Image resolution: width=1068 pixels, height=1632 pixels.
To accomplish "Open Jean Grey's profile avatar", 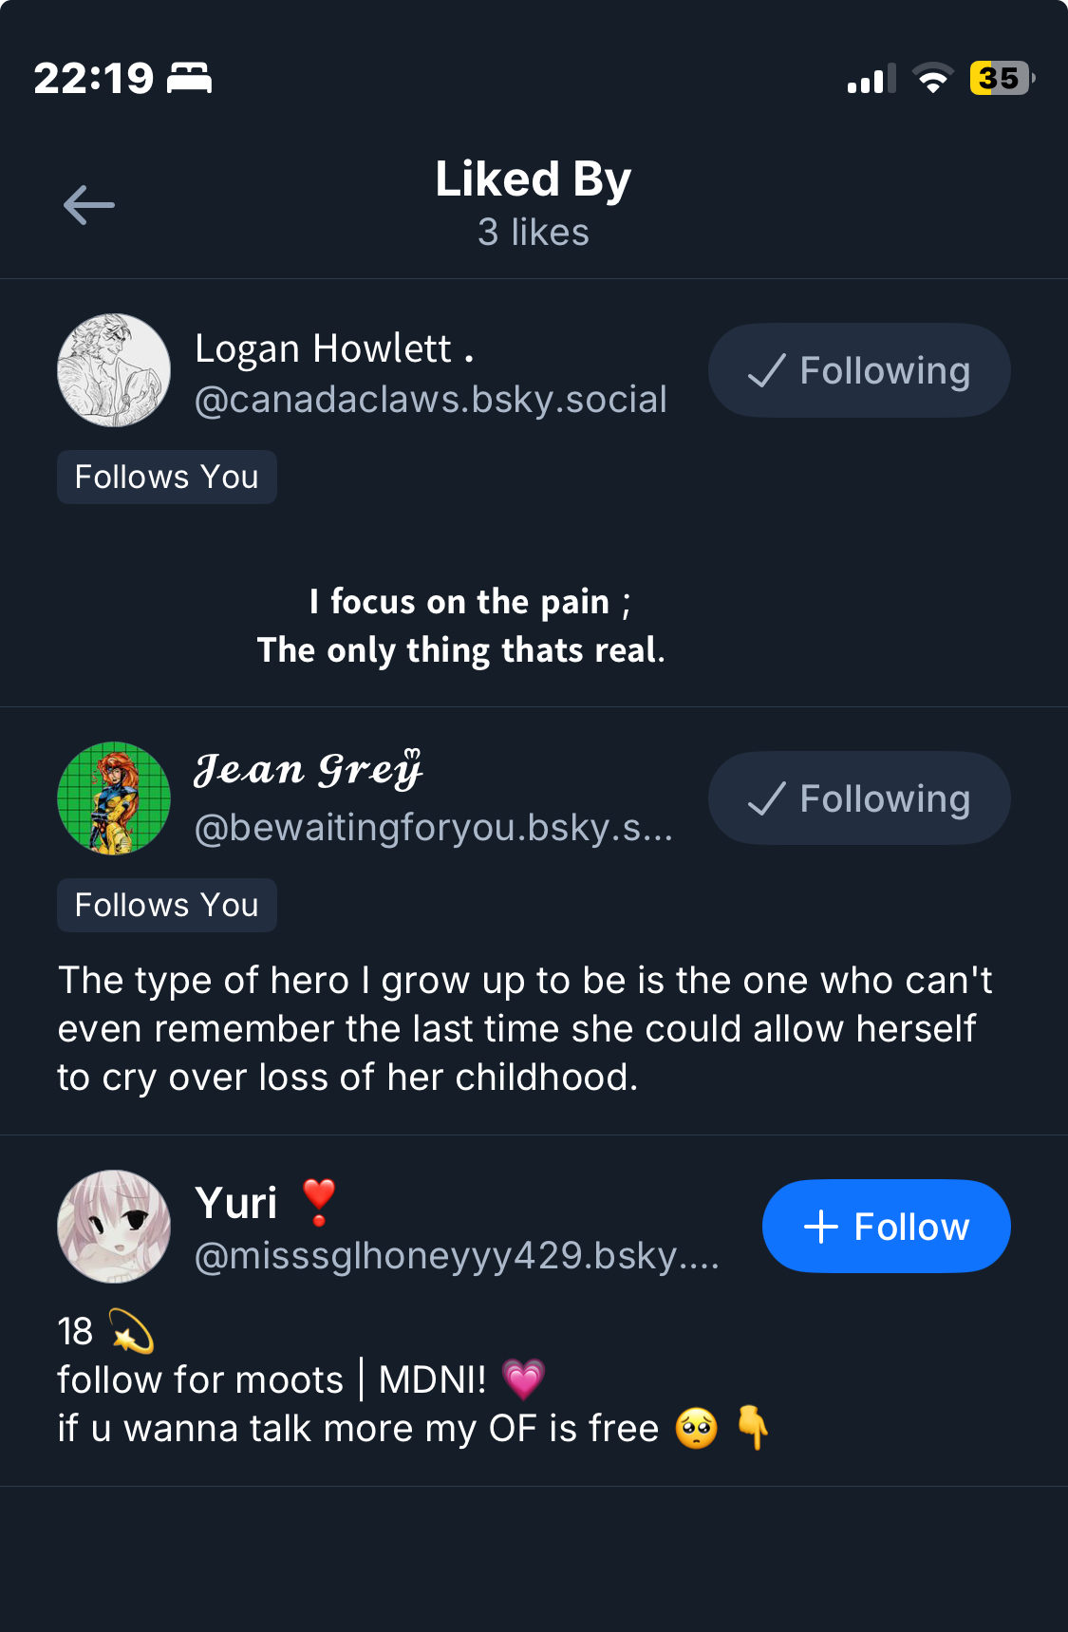I will coord(114,798).
